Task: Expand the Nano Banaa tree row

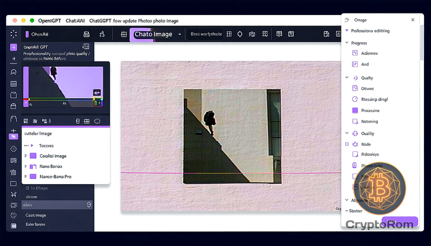Action: tap(25, 166)
